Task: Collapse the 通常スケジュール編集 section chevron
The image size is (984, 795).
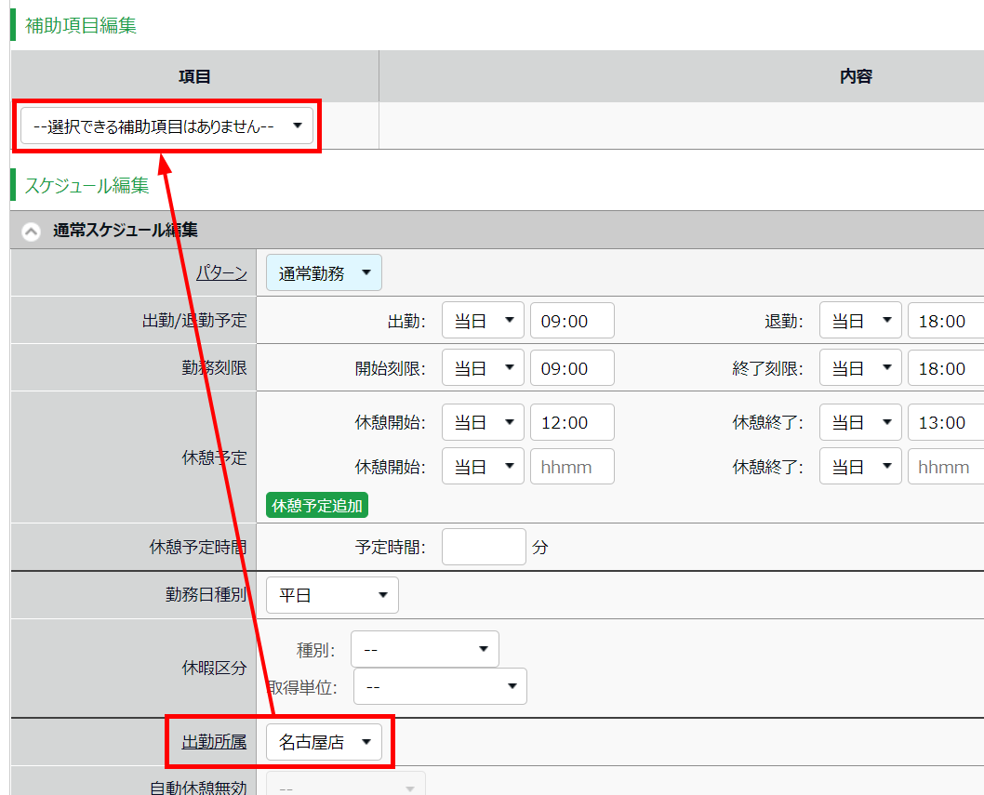Action: click(x=31, y=232)
